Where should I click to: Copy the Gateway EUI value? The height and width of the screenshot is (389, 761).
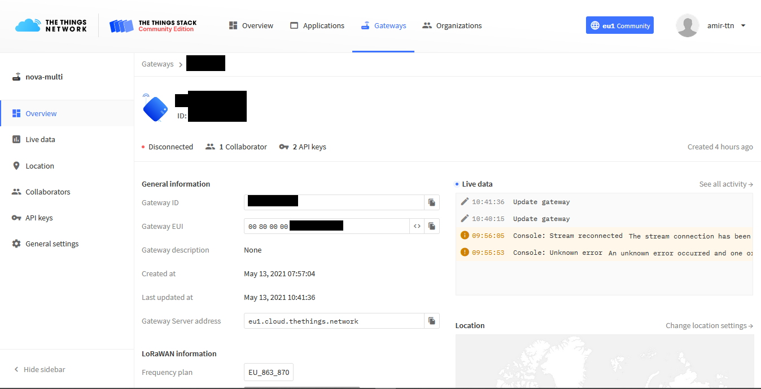click(x=431, y=226)
